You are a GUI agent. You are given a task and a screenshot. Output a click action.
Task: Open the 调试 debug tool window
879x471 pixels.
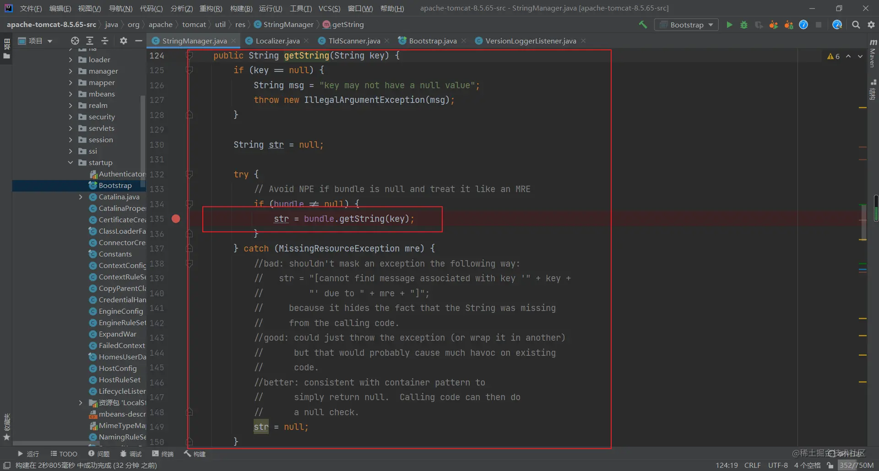point(131,454)
